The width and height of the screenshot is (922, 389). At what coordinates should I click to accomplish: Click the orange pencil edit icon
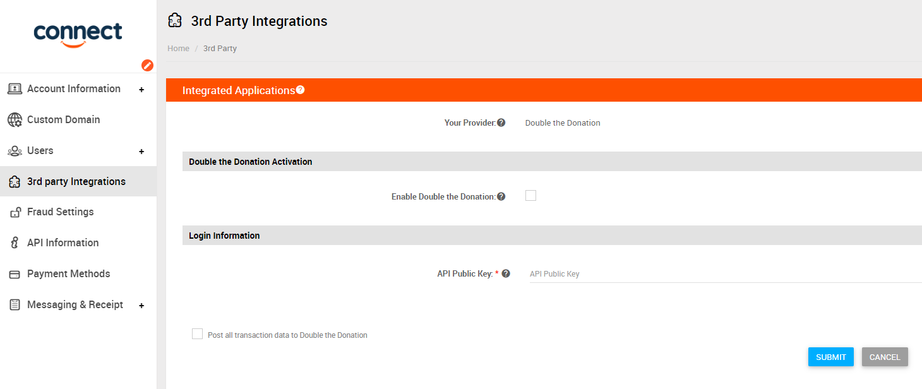[147, 65]
